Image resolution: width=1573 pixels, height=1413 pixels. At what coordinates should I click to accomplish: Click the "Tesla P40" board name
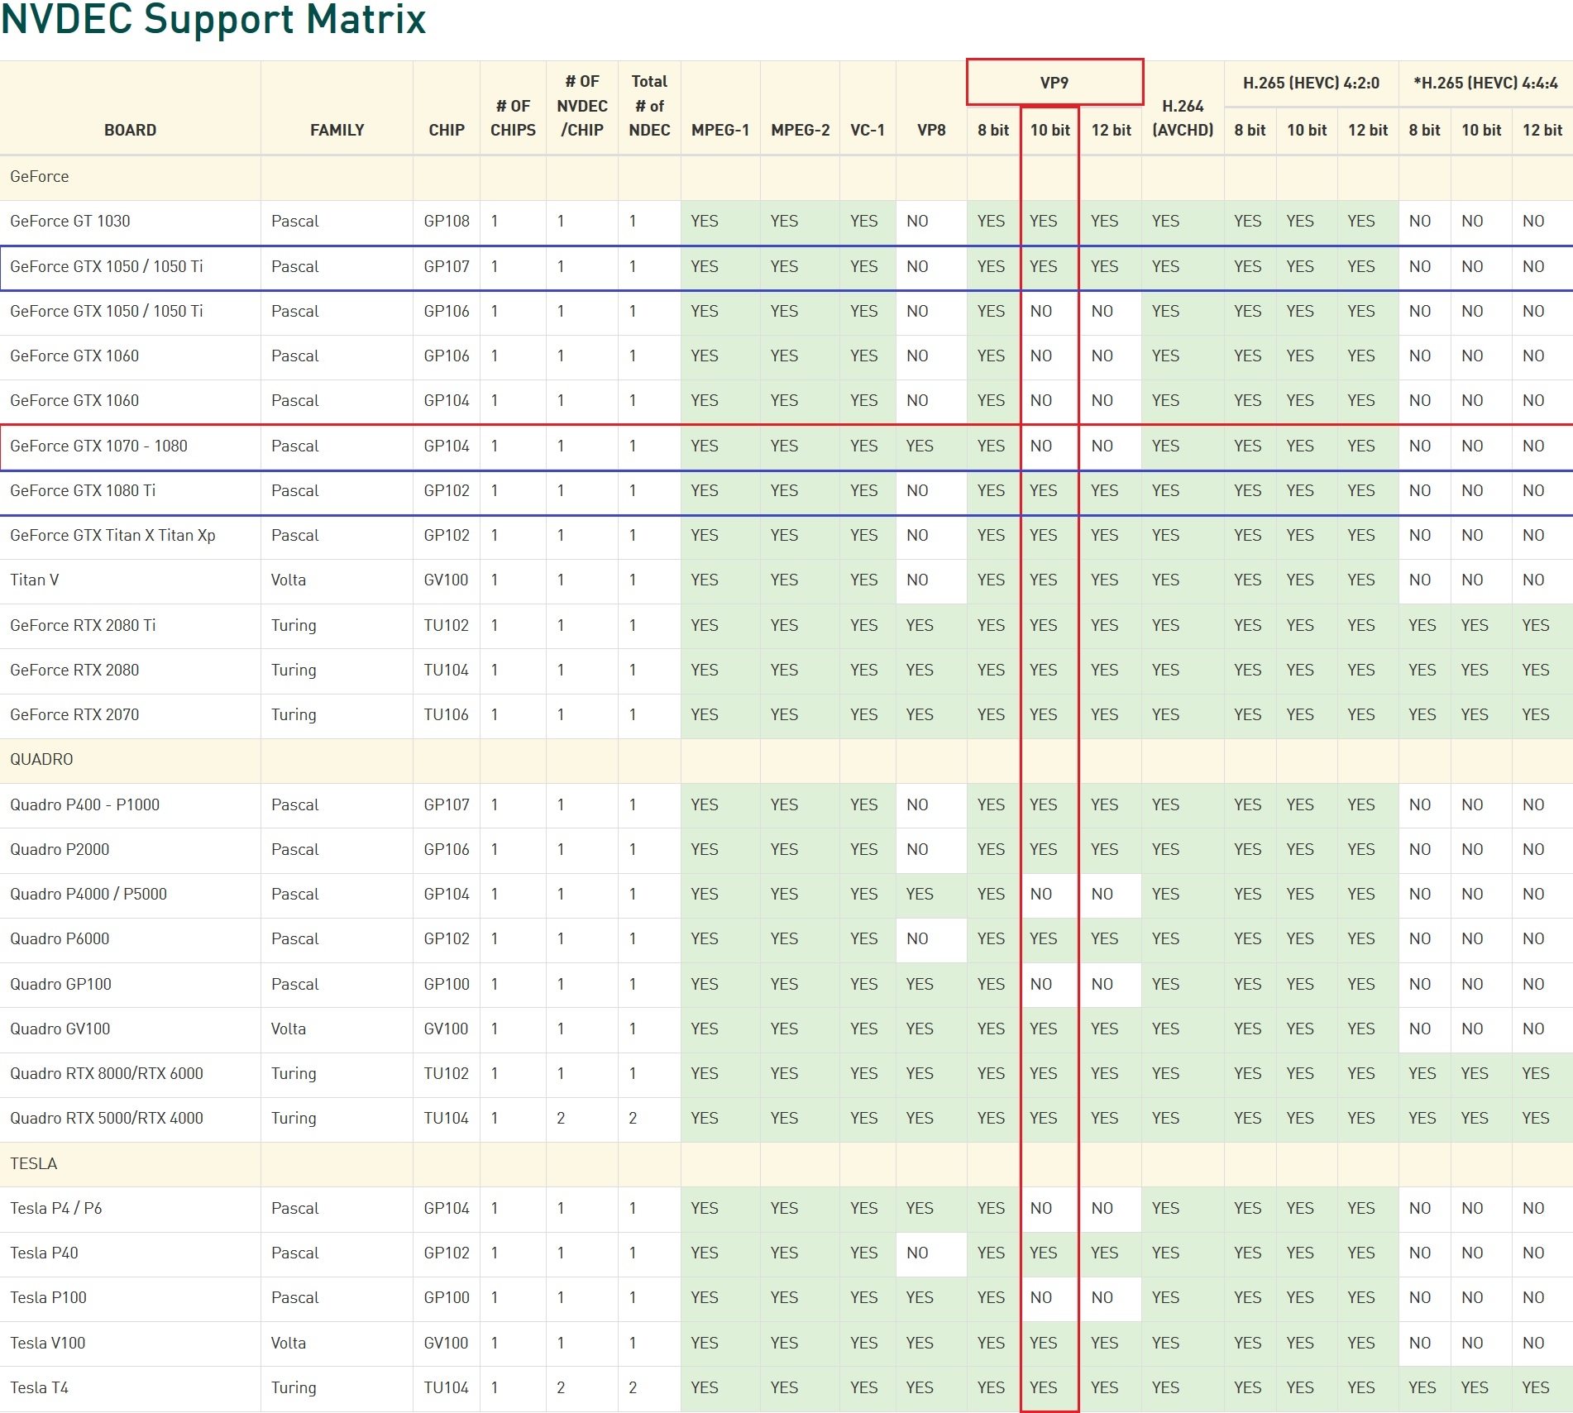[x=45, y=1253]
